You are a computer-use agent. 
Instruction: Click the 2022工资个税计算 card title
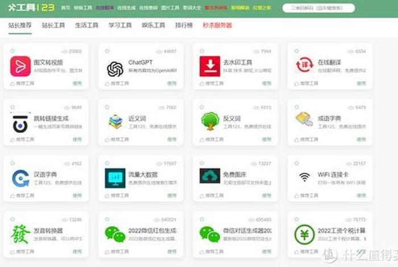[342, 231]
